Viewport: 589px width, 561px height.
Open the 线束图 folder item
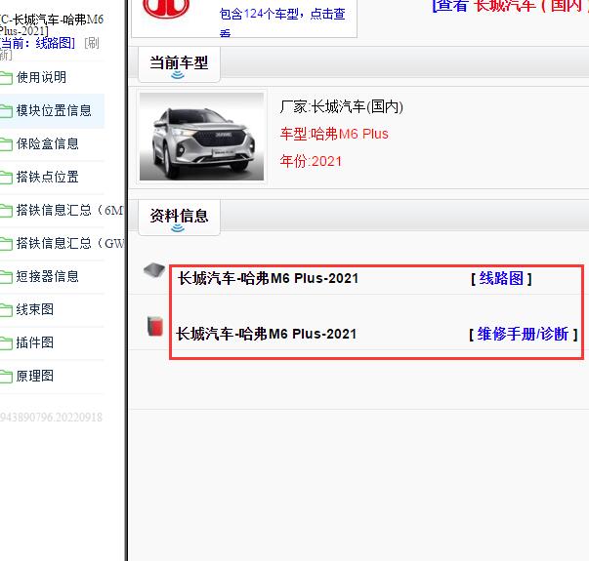click(x=35, y=310)
